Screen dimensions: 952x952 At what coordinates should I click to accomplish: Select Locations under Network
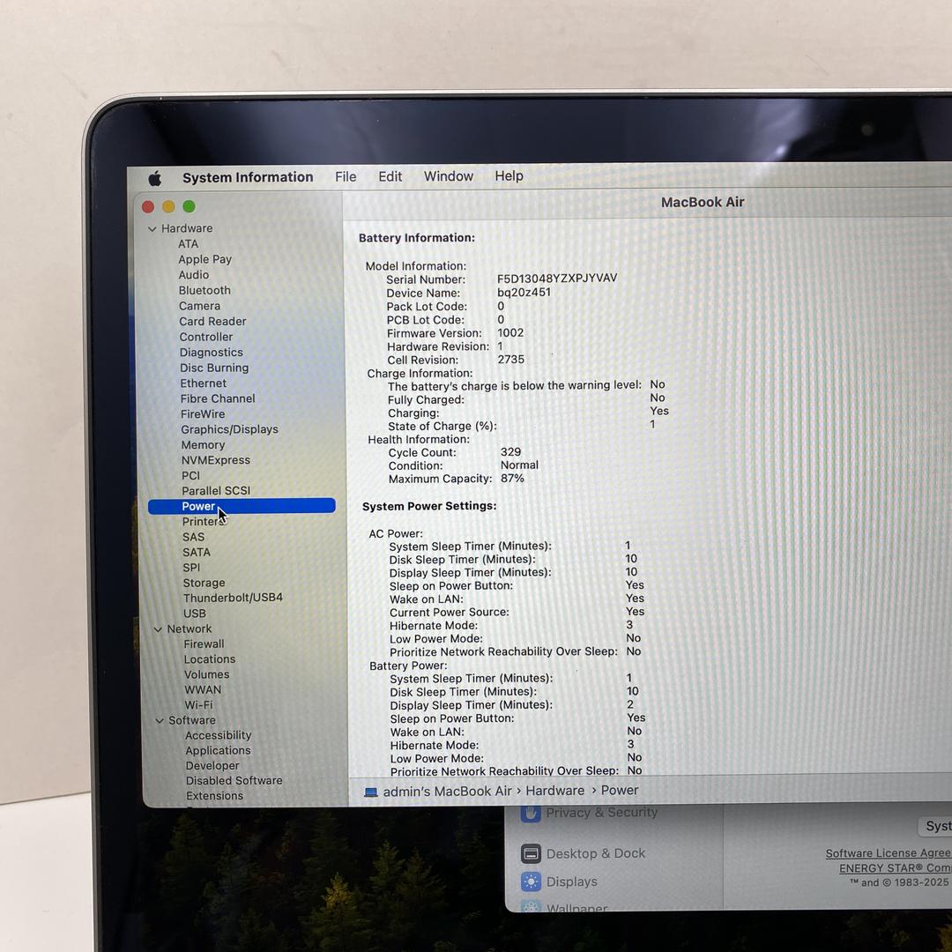coord(210,659)
